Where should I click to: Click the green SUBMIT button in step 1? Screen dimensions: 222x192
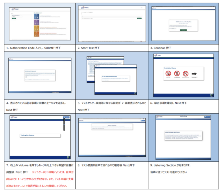click(14, 18)
